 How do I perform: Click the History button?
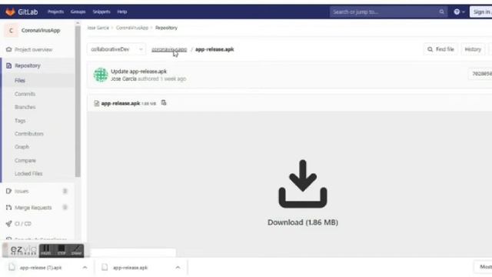(473, 49)
